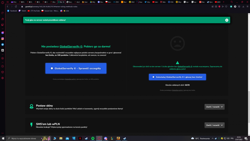Show hidden system tray icons
Viewport: 250px width, 141px height.
pos(212,138)
